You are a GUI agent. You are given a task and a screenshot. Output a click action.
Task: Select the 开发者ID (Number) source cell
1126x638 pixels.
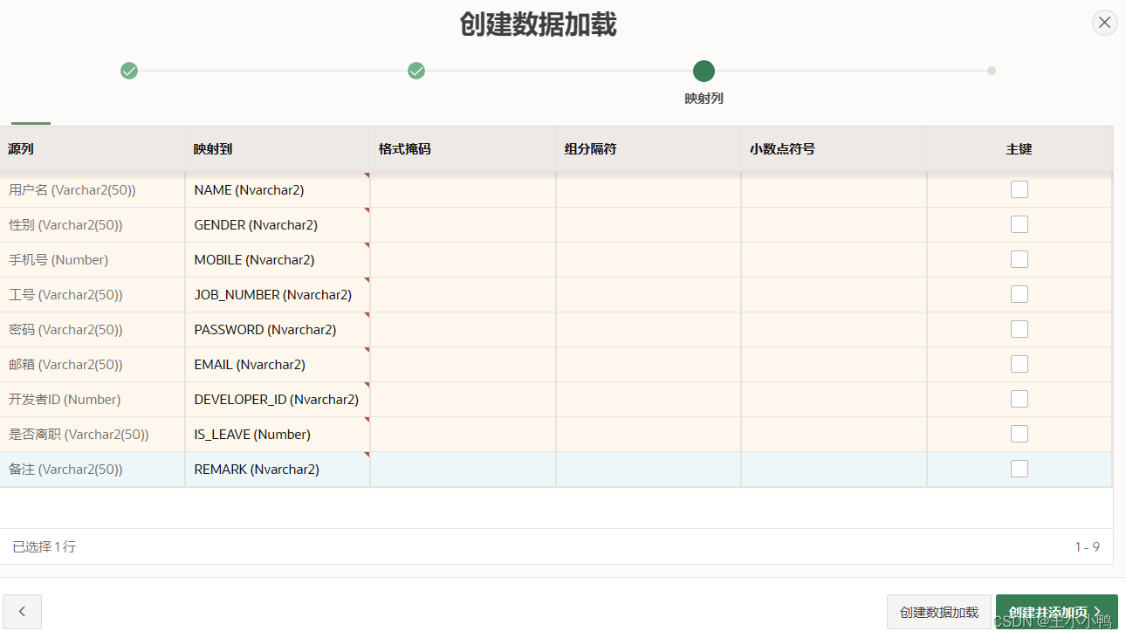92,399
